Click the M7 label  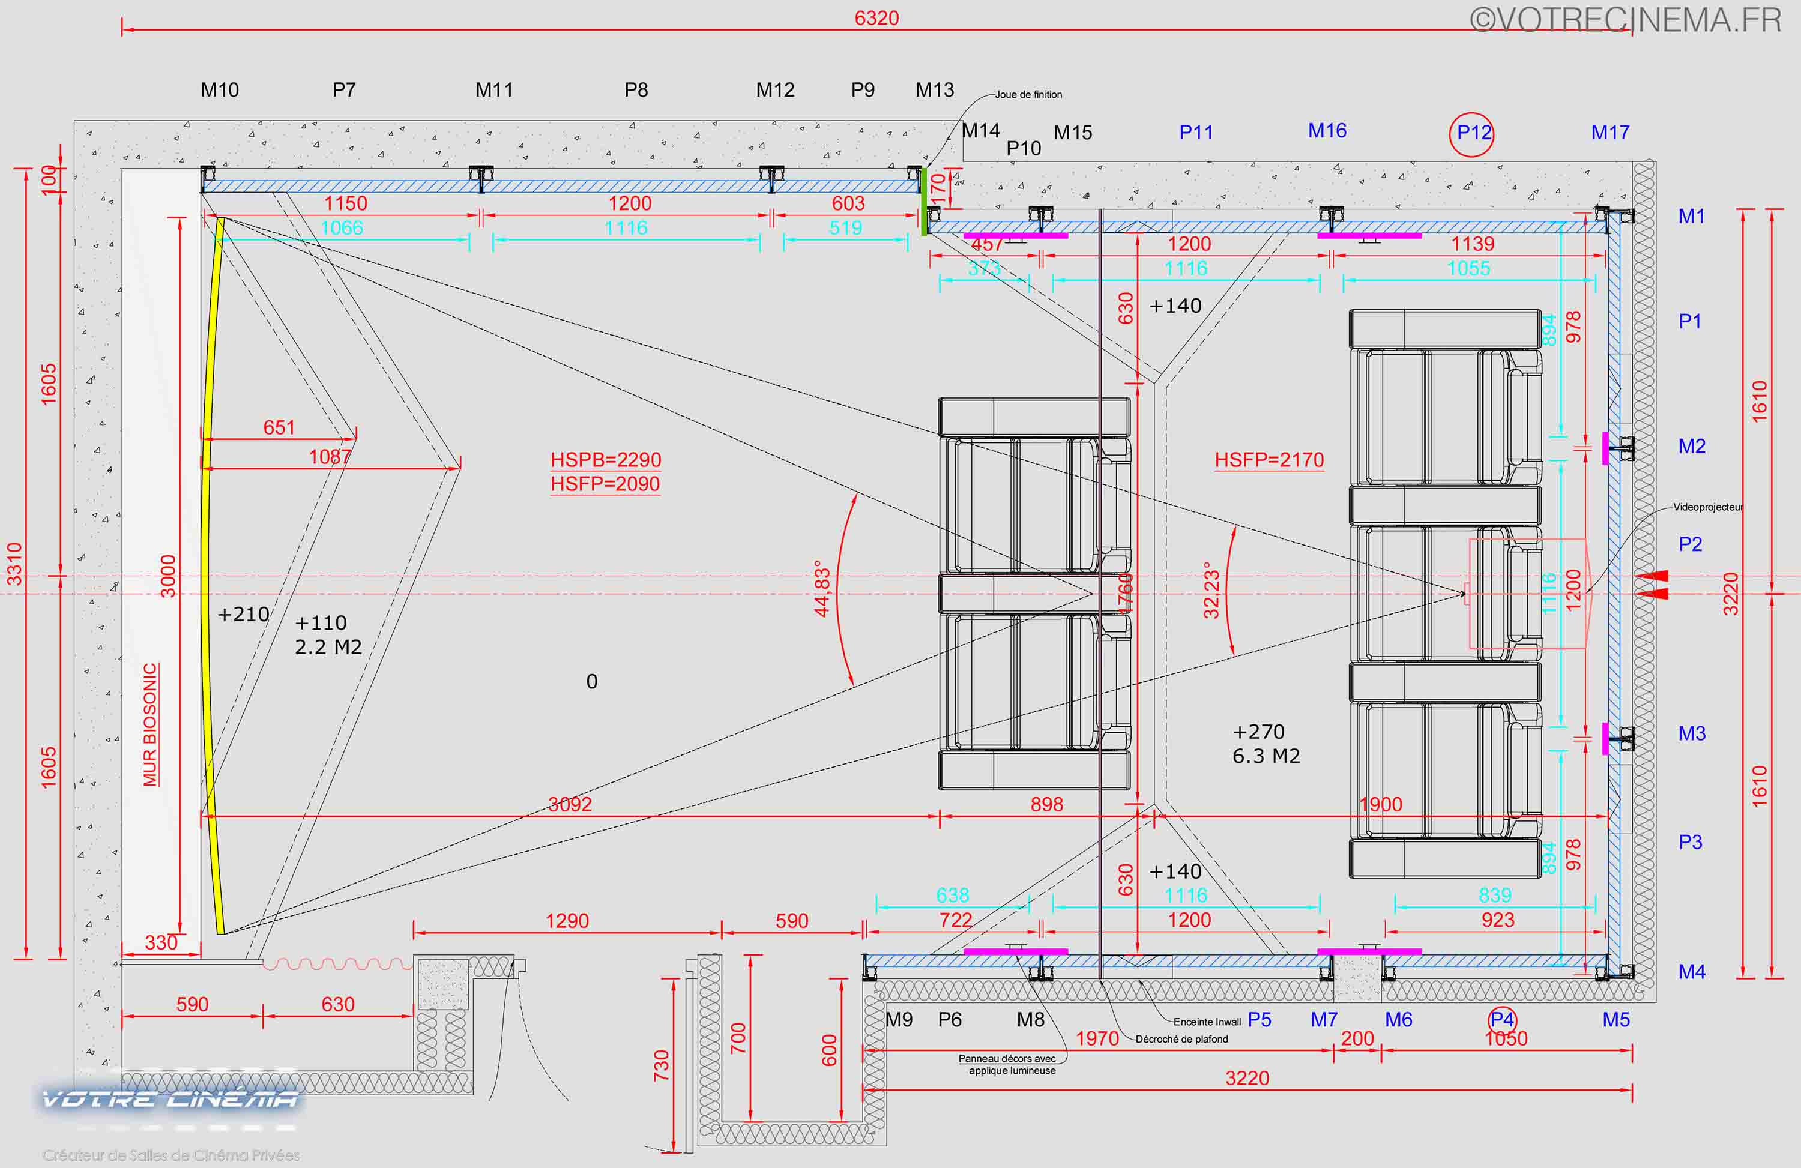click(x=1324, y=1020)
